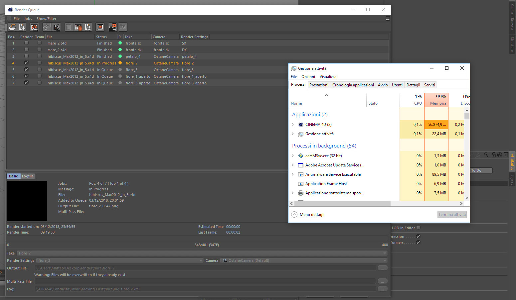Viewport: 516px width, 300px height.
Task: Click the document with arrow export icon
Action: pyautogui.click(x=88, y=27)
